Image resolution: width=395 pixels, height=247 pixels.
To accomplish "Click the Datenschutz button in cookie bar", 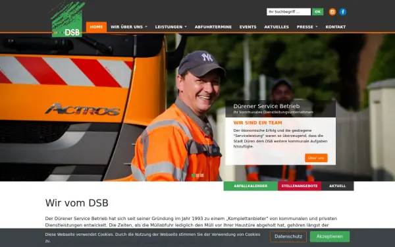I will click(288, 236).
